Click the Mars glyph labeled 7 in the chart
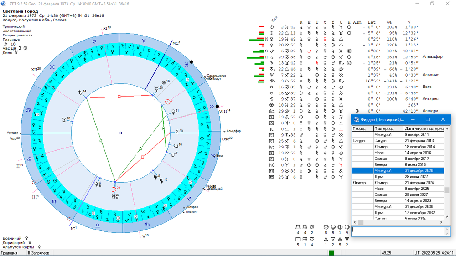The image size is (456, 256). coord(173,155)
